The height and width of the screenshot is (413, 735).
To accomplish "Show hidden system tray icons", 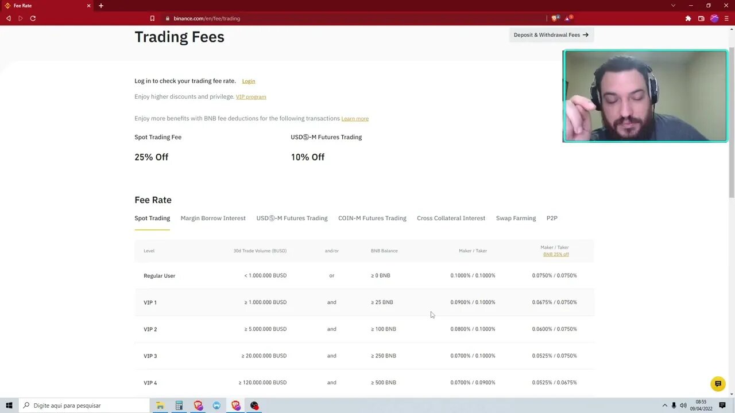I will pos(665,406).
